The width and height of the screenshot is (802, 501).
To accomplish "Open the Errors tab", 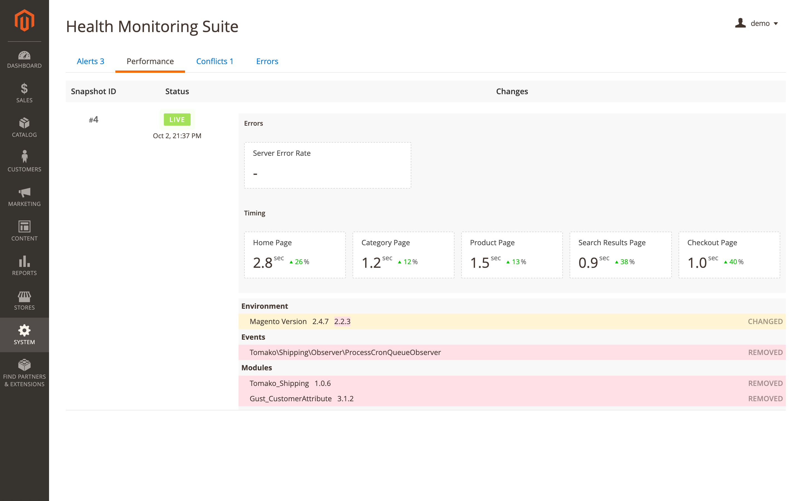I will pos(267,61).
